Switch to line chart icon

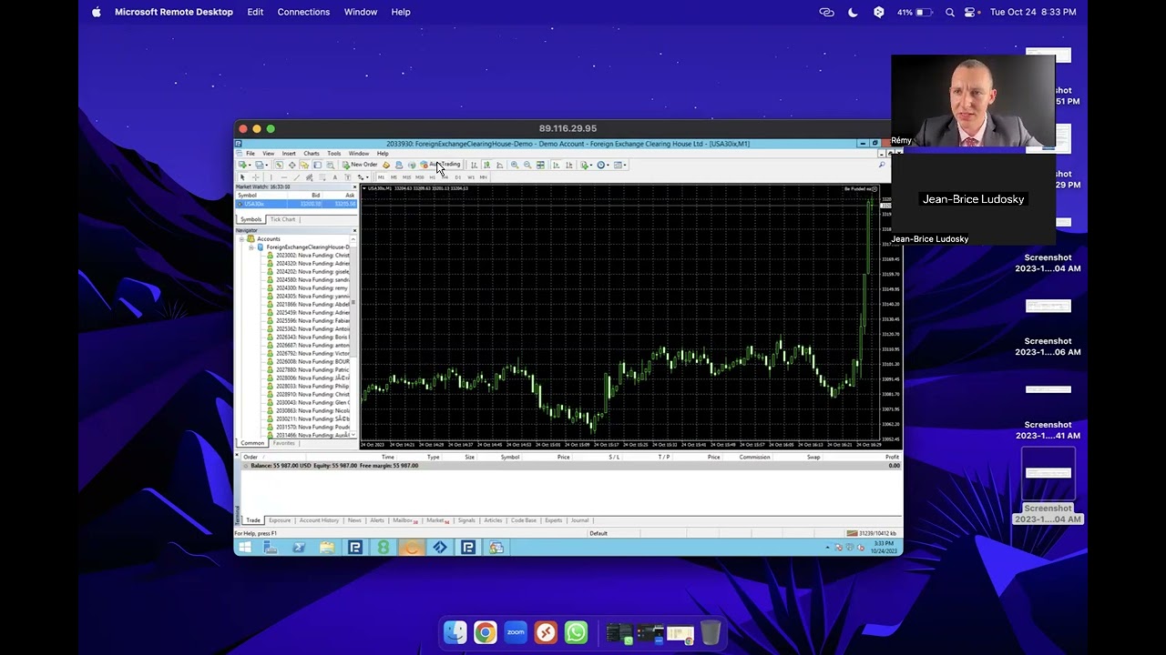tap(499, 165)
